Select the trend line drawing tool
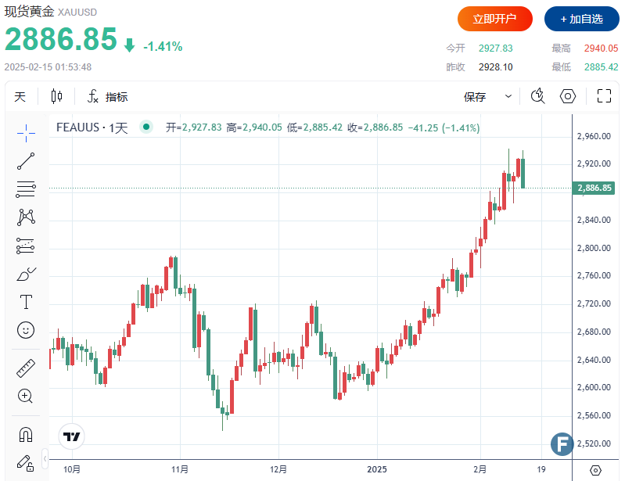 tap(26, 161)
